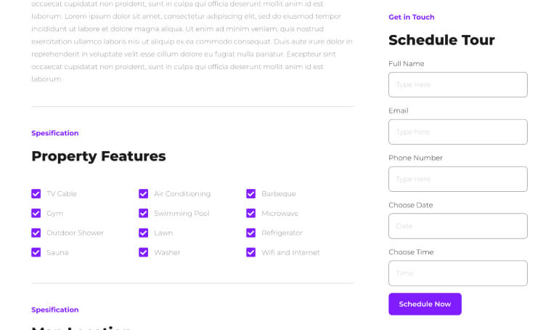559x330 pixels.
Task: Uncheck the Sauna checkbox
Action: click(x=36, y=253)
